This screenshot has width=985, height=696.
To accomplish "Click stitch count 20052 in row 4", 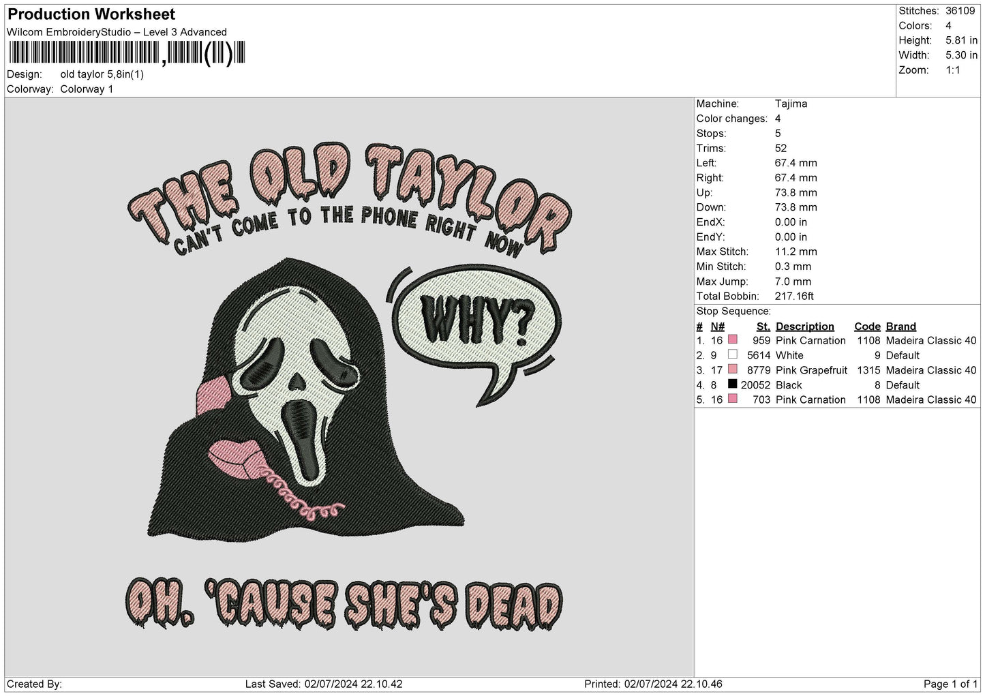I will pos(755,385).
